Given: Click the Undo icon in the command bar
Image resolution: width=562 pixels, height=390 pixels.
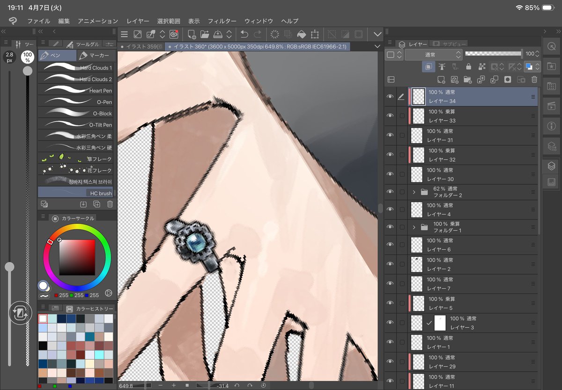Looking at the screenshot, I should click(243, 34).
